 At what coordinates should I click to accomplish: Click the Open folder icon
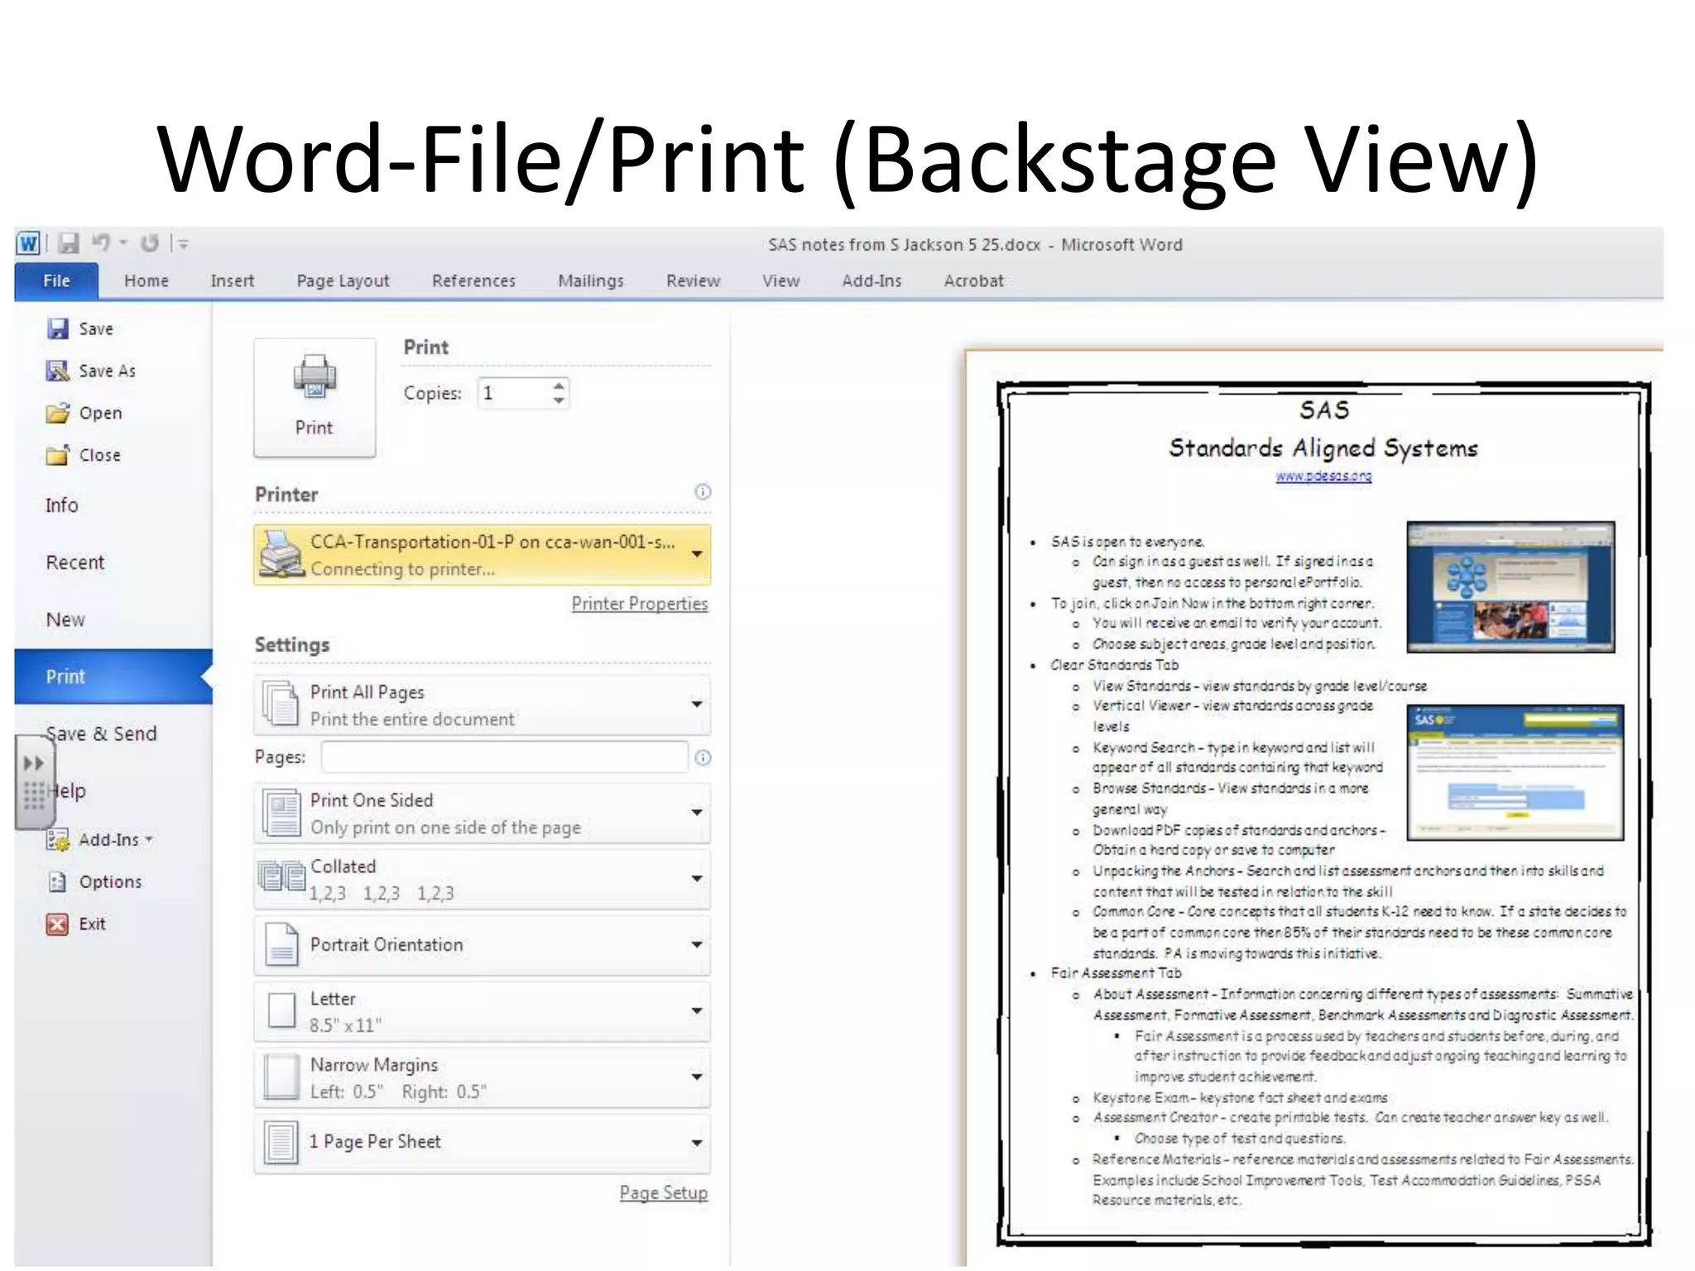58,413
